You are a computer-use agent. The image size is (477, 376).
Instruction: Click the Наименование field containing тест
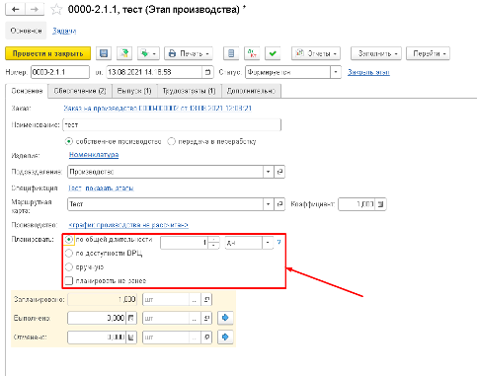(172, 125)
